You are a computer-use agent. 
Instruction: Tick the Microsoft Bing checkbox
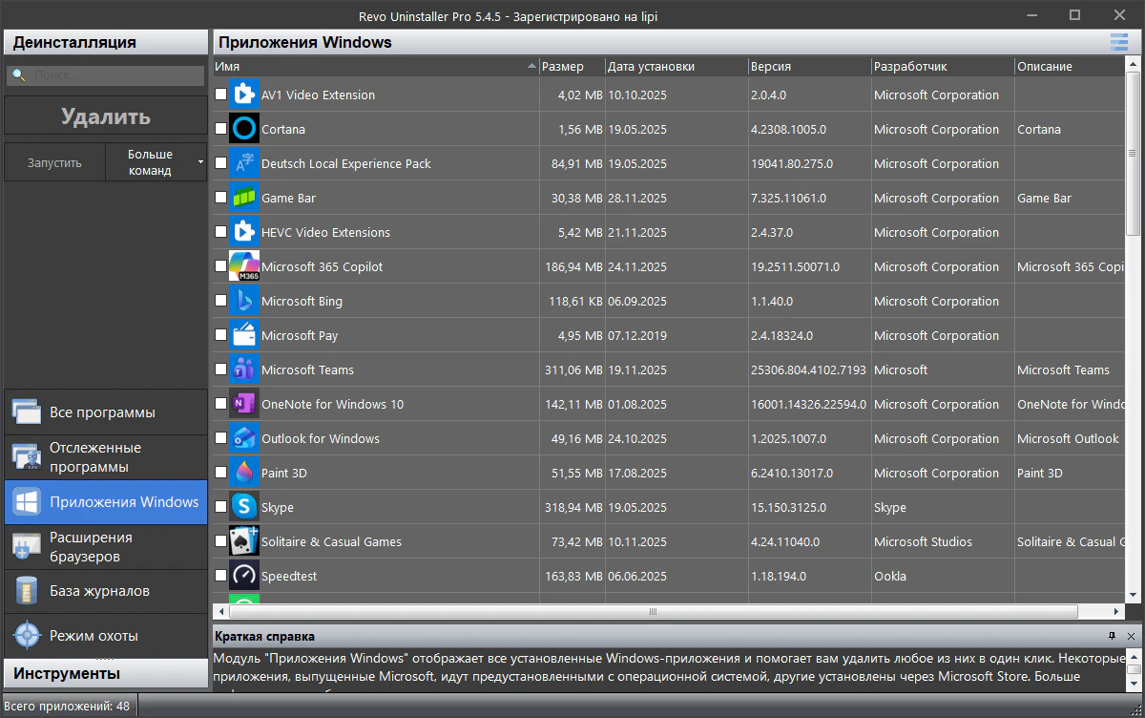pos(221,301)
